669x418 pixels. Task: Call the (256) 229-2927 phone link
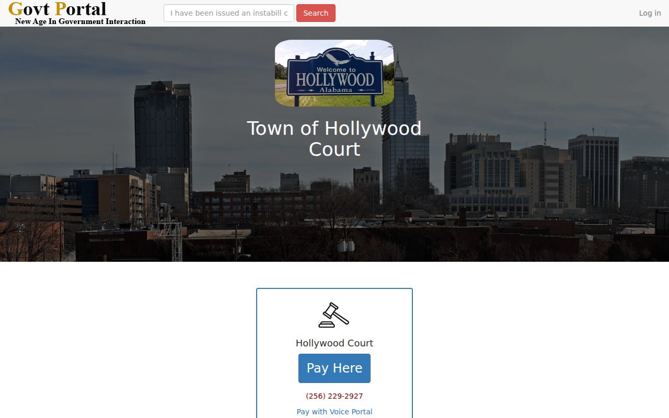pos(334,396)
